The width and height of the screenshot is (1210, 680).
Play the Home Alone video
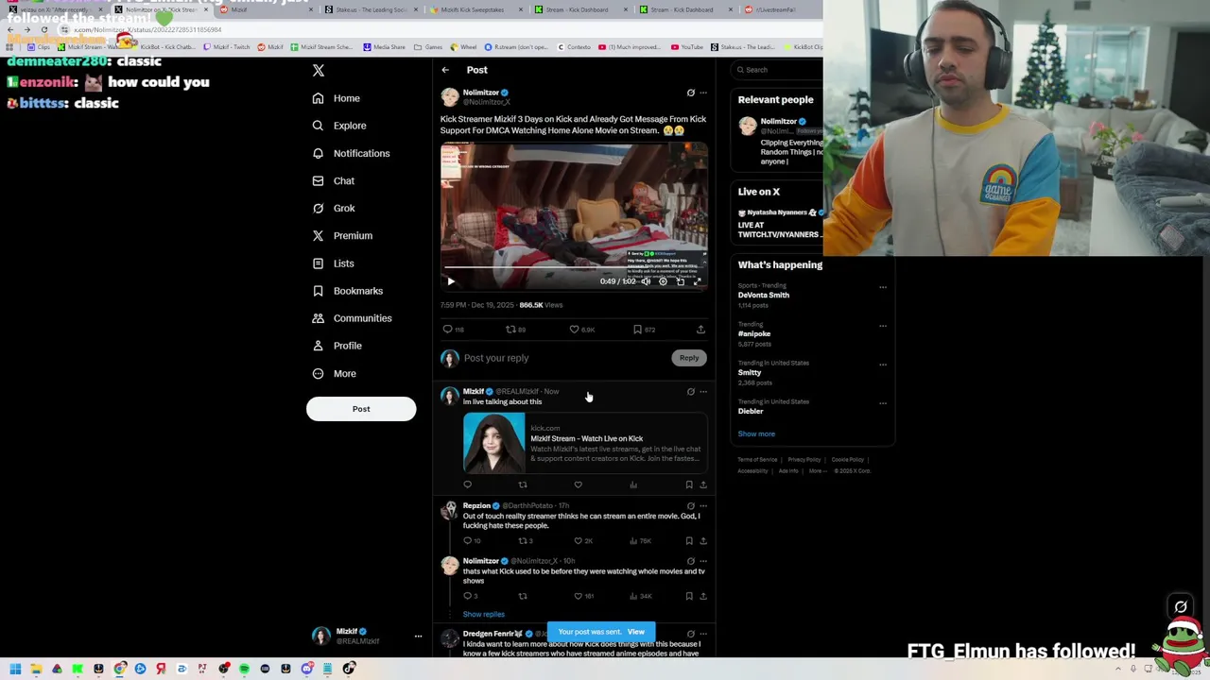451,280
